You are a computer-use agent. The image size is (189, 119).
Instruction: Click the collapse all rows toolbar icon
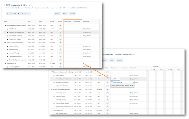11,13
